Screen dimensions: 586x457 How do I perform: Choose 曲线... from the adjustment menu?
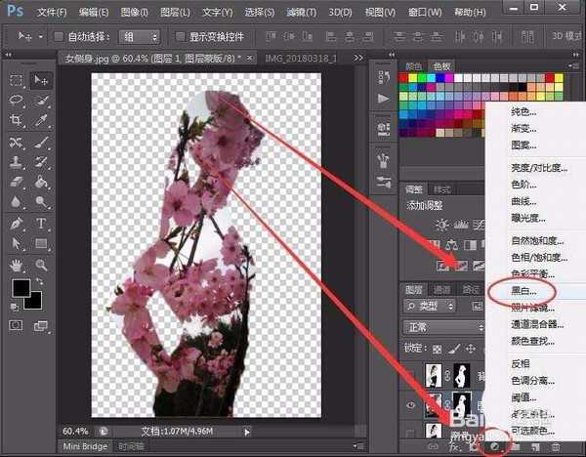[525, 201]
